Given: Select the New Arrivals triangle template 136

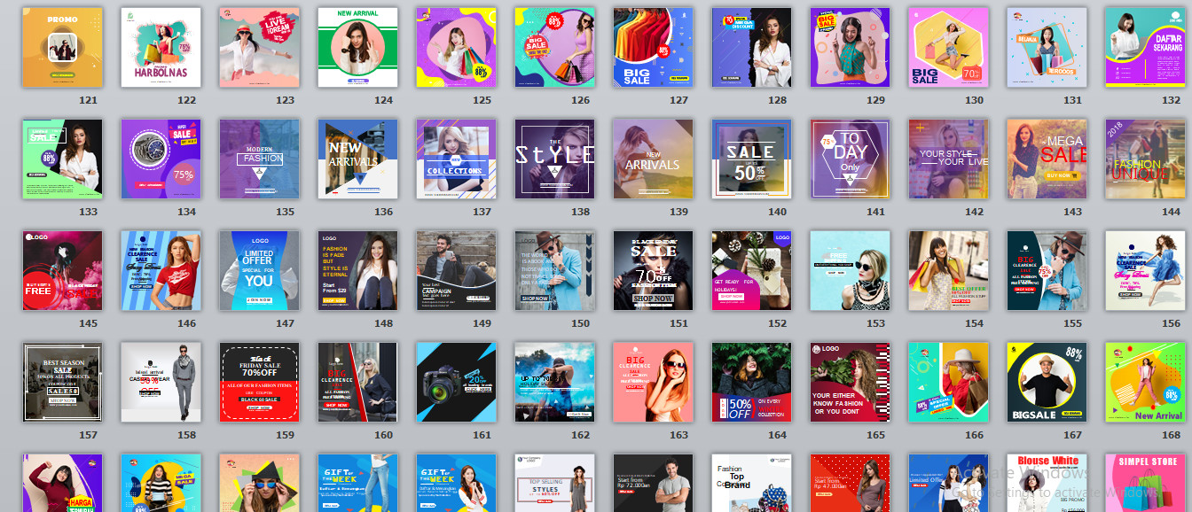Looking at the screenshot, I should [x=357, y=159].
